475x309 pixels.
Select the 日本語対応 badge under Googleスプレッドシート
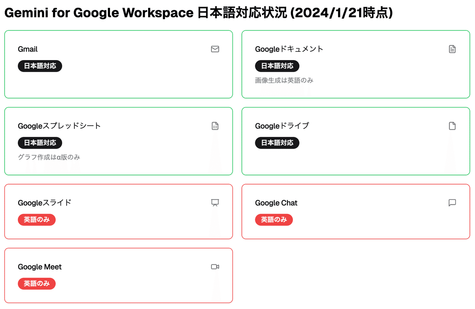pyautogui.click(x=40, y=143)
